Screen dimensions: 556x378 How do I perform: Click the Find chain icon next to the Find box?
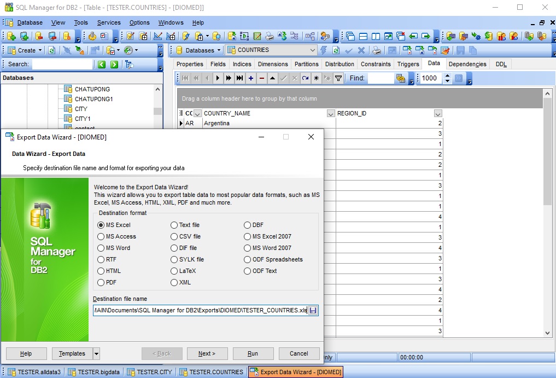pyautogui.click(x=401, y=78)
